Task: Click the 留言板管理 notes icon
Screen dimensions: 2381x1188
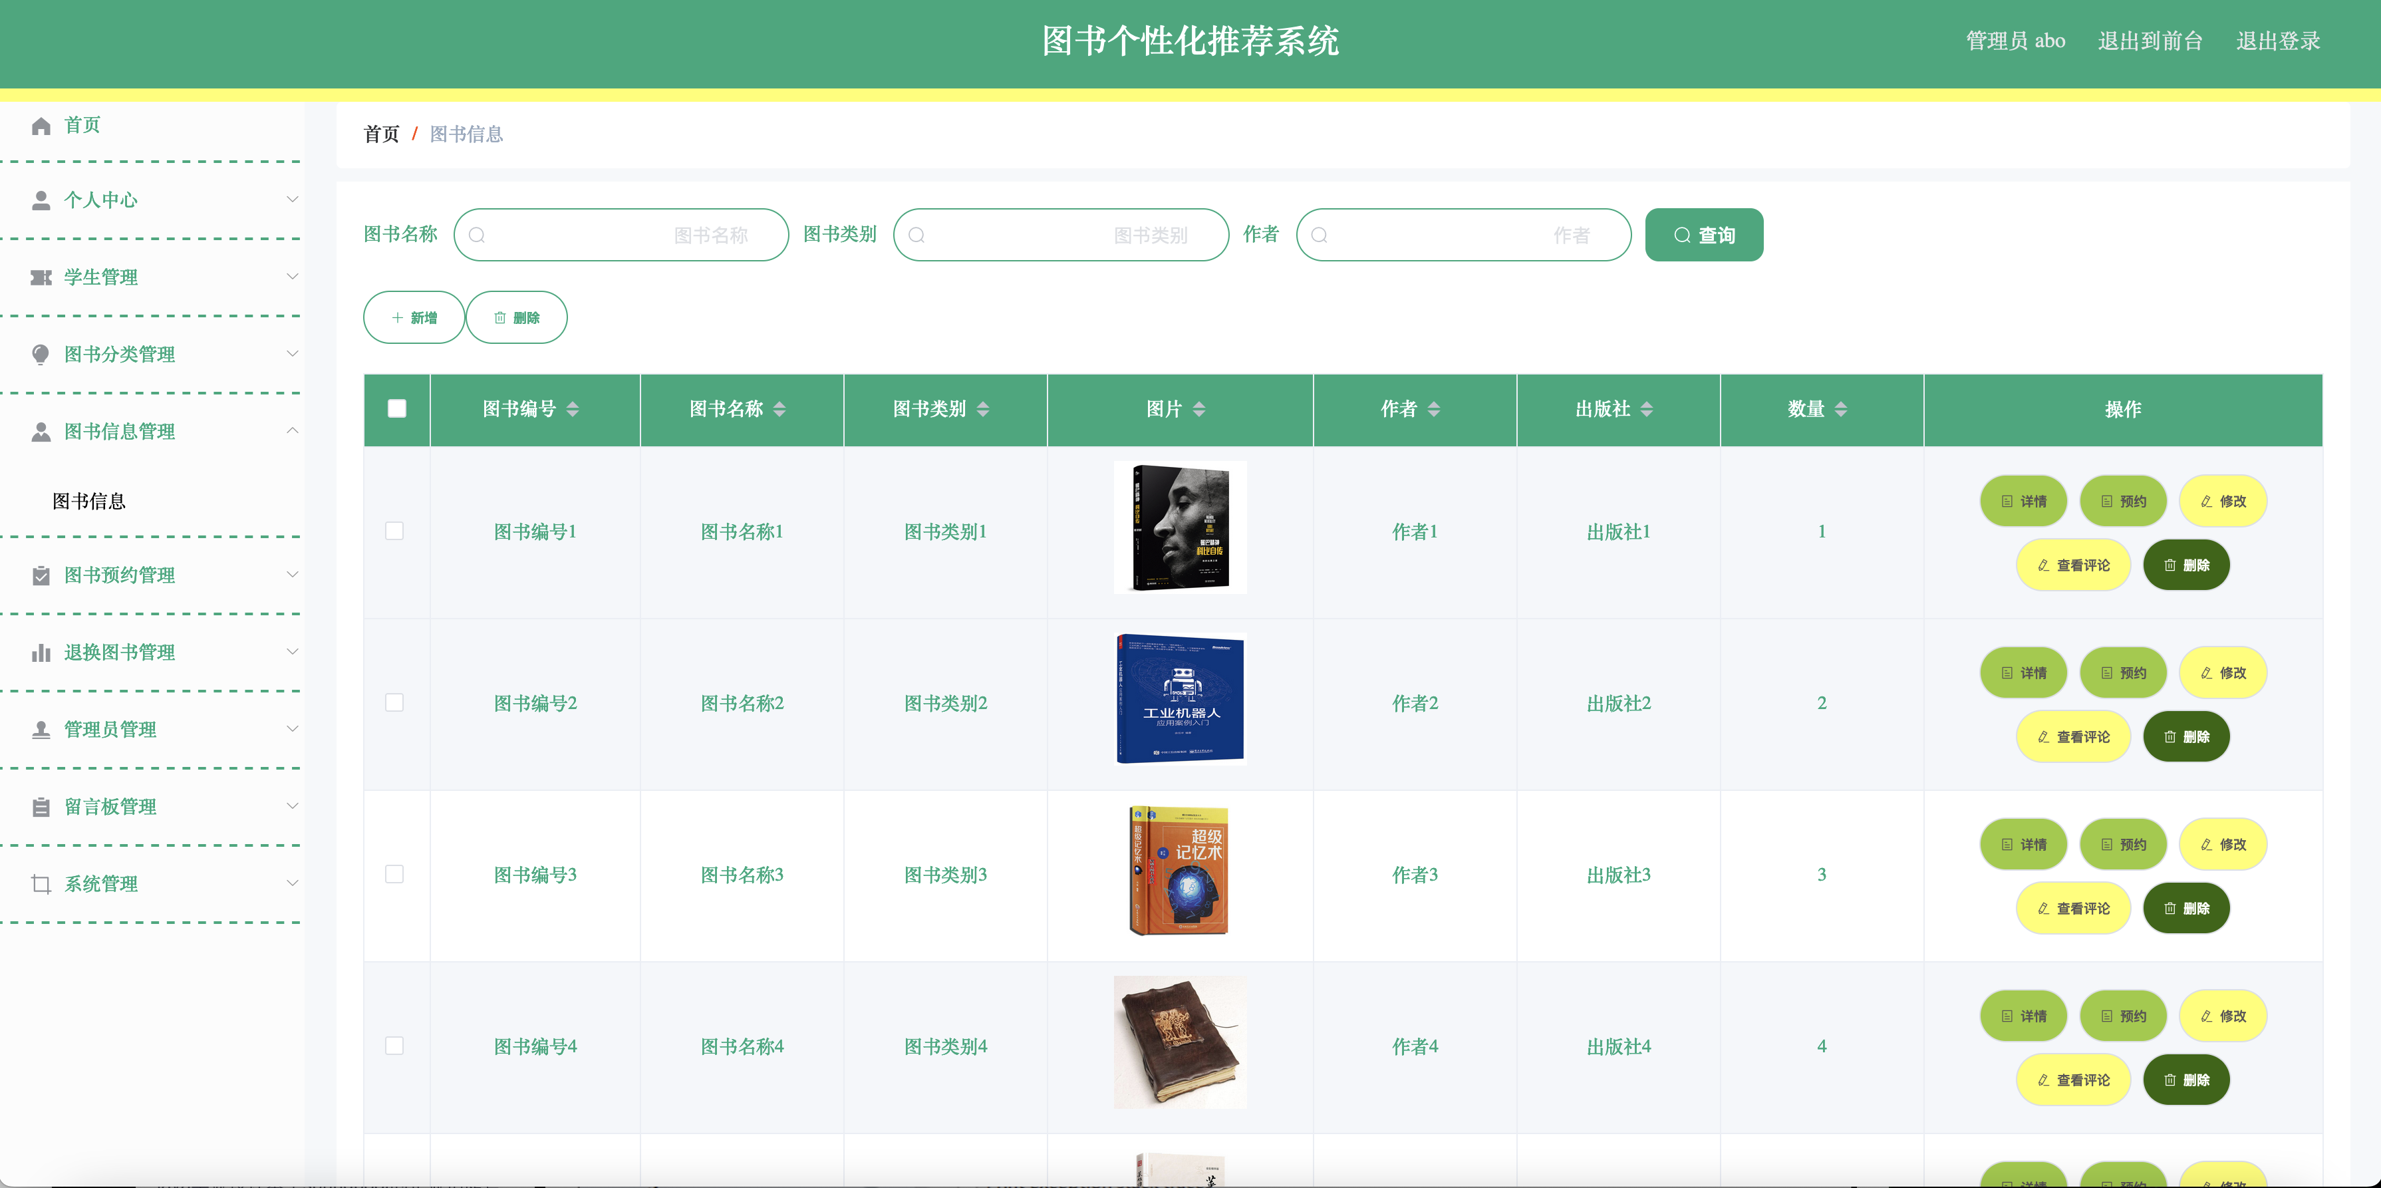Action: (41, 807)
